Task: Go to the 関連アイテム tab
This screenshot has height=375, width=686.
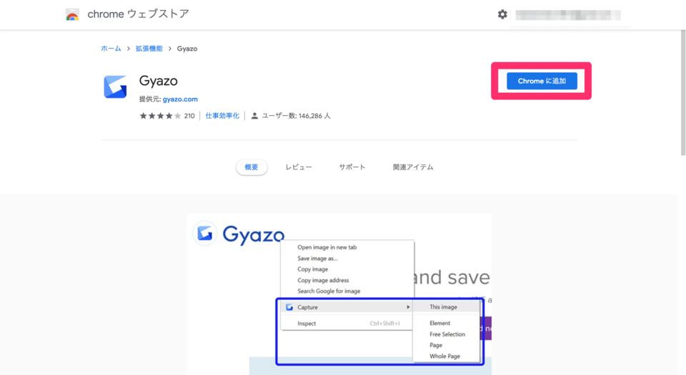Action: 413,167
